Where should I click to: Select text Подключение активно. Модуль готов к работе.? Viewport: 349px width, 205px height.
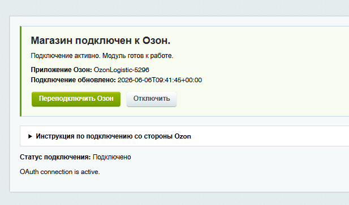tap(102, 56)
